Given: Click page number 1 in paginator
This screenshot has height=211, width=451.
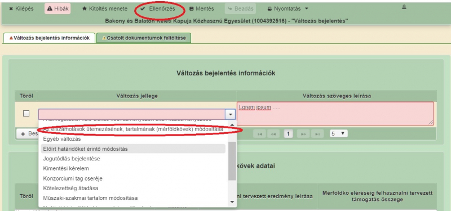Looking at the screenshot, I should point(288,134).
